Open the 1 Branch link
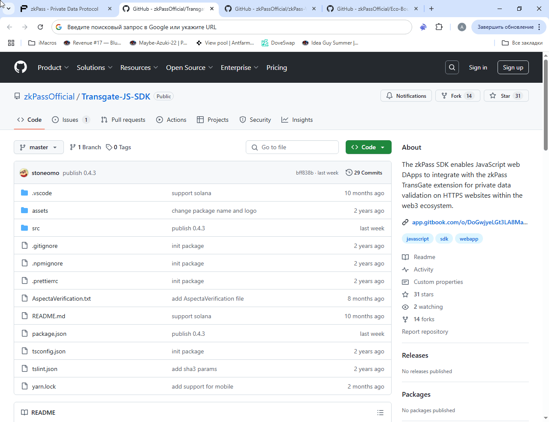 [85, 147]
